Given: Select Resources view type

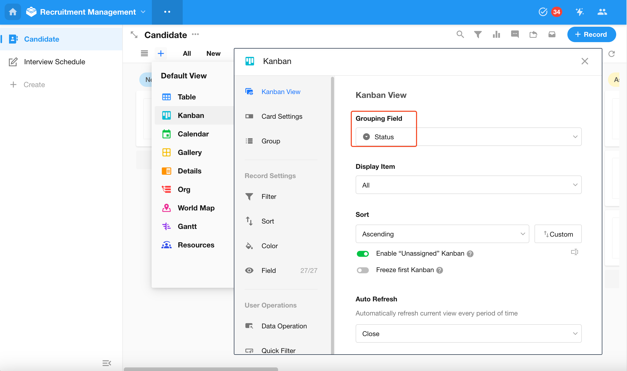Looking at the screenshot, I should [x=194, y=245].
